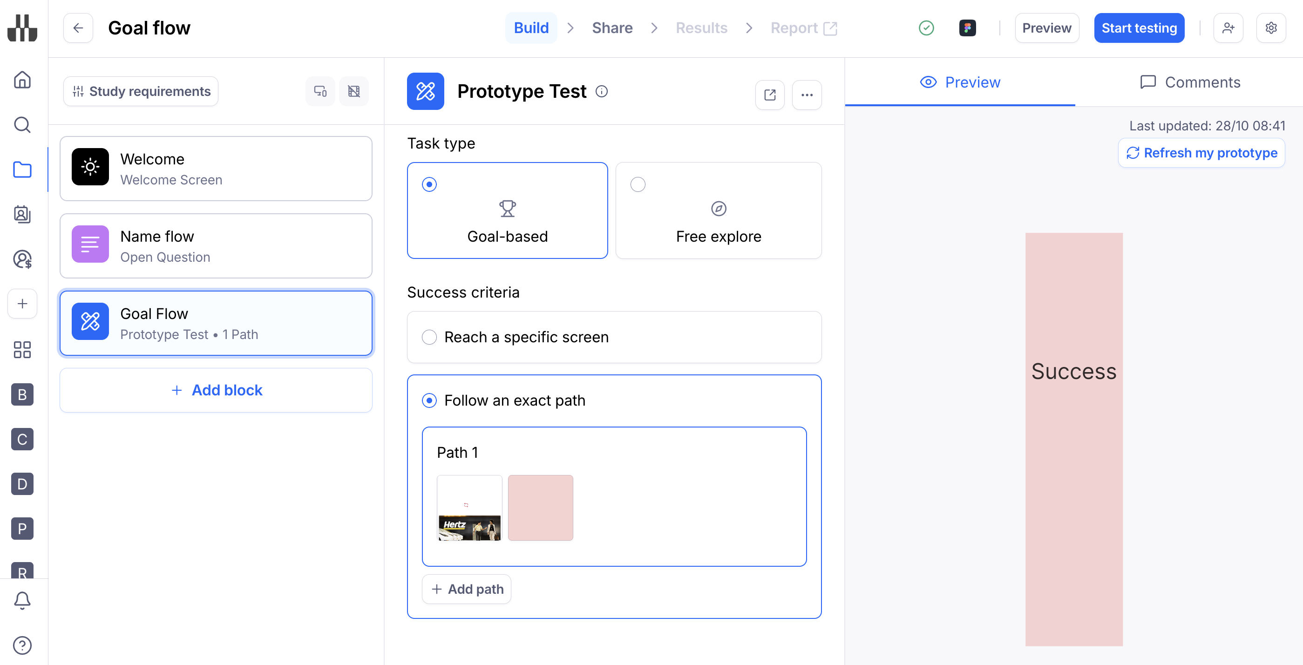Click the Start testing button

click(1139, 28)
